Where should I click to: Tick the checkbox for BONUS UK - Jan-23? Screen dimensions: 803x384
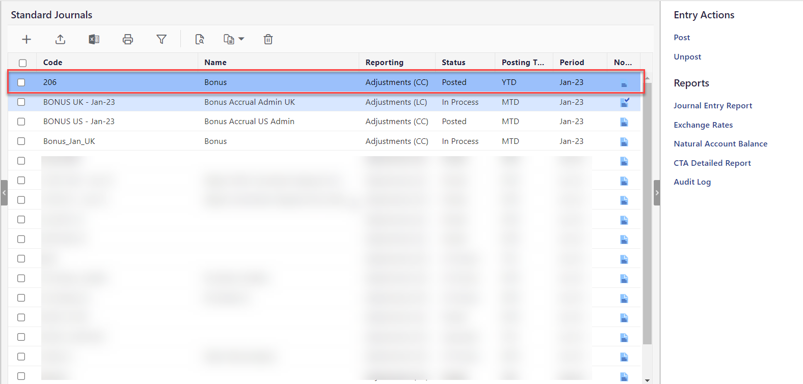click(x=21, y=102)
